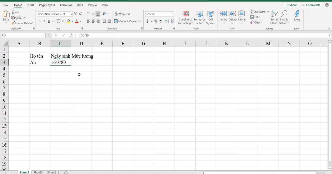Select the Format Painter tool
This screenshot has height=174, width=332.
click(22, 23)
